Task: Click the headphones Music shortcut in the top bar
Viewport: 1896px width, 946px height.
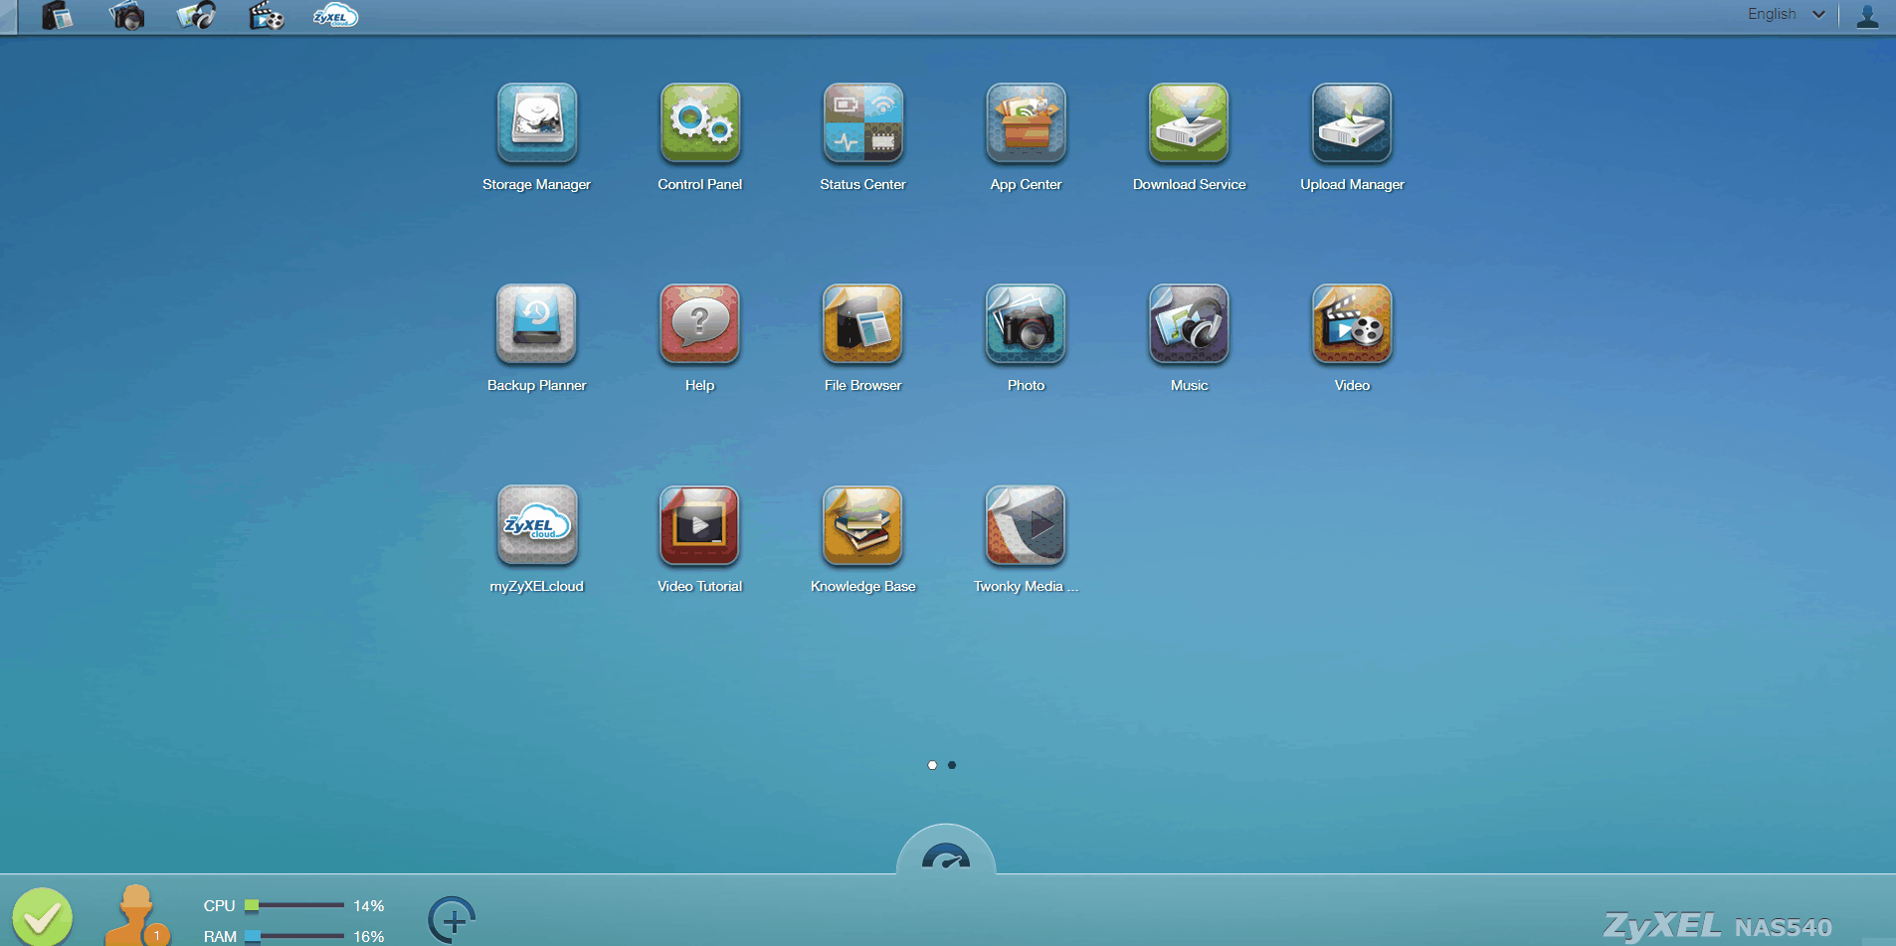Action: (197, 16)
